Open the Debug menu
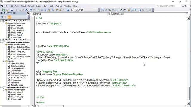 pyautogui.click(x=38, y=6)
